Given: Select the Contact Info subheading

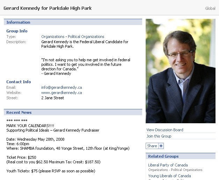Looking at the screenshot, I should tap(19, 82).
